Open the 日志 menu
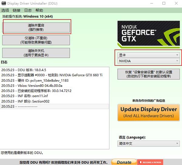182x165 pixels. (x=28, y=10)
